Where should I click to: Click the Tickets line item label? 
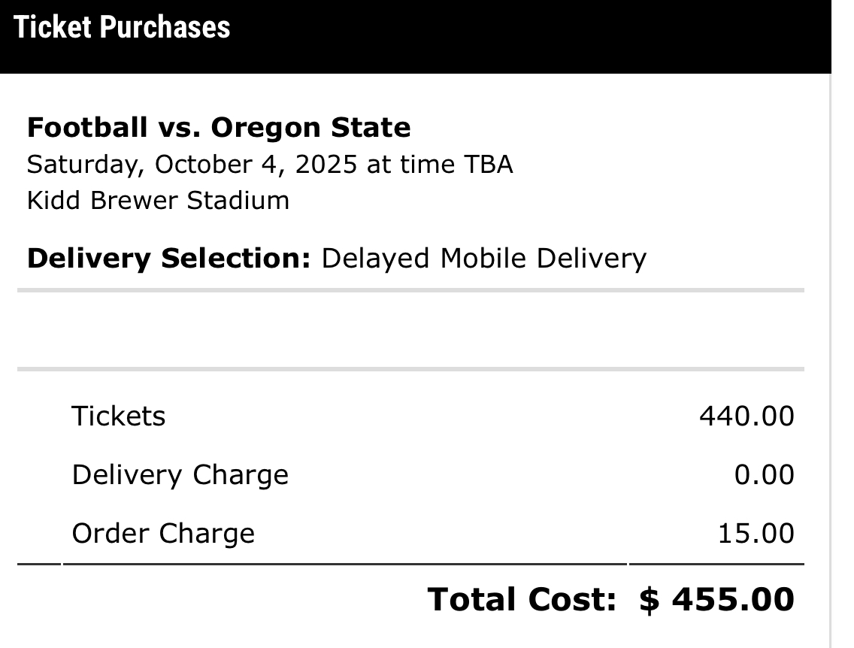[x=119, y=416]
